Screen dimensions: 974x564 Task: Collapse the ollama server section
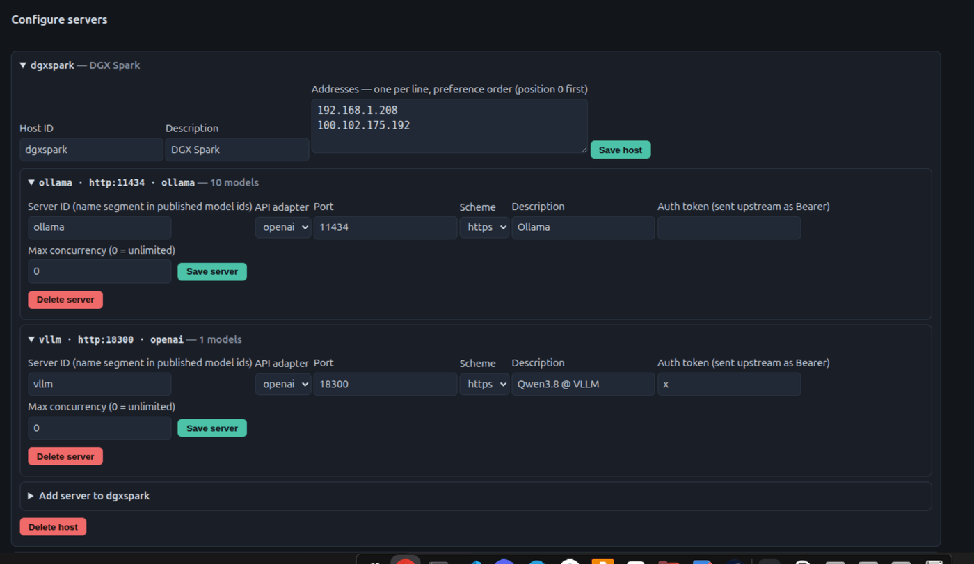[x=31, y=183]
